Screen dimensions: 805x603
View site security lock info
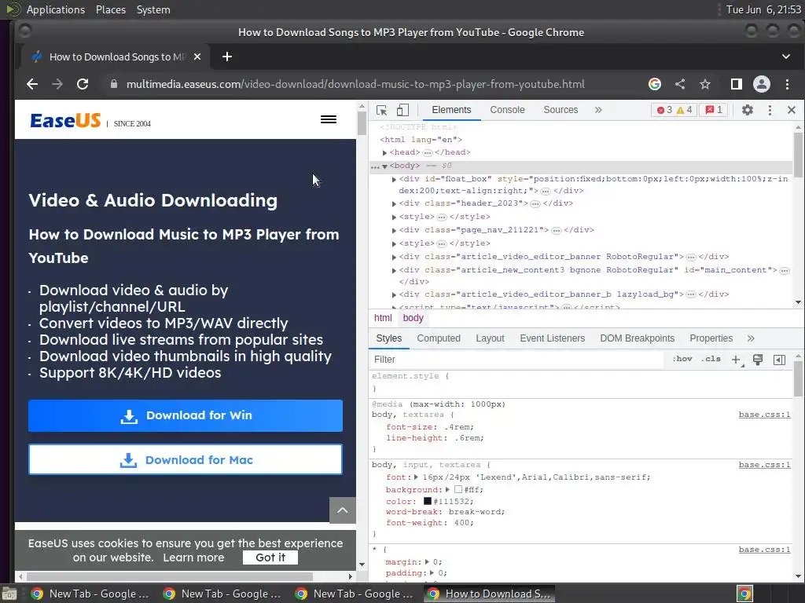click(114, 84)
